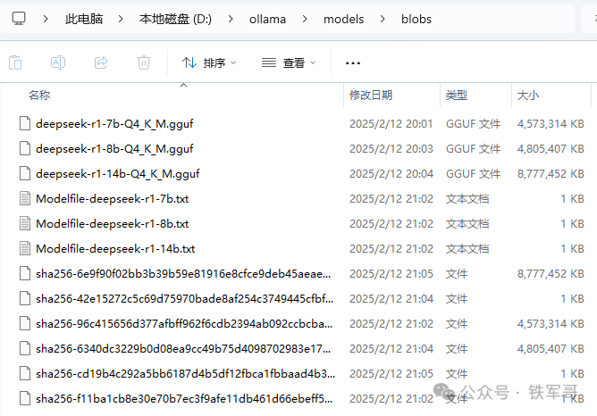Click the file icon of sha256-96c415656d37 file
Screen dimensions: 597x416
click(x=25, y=323)
